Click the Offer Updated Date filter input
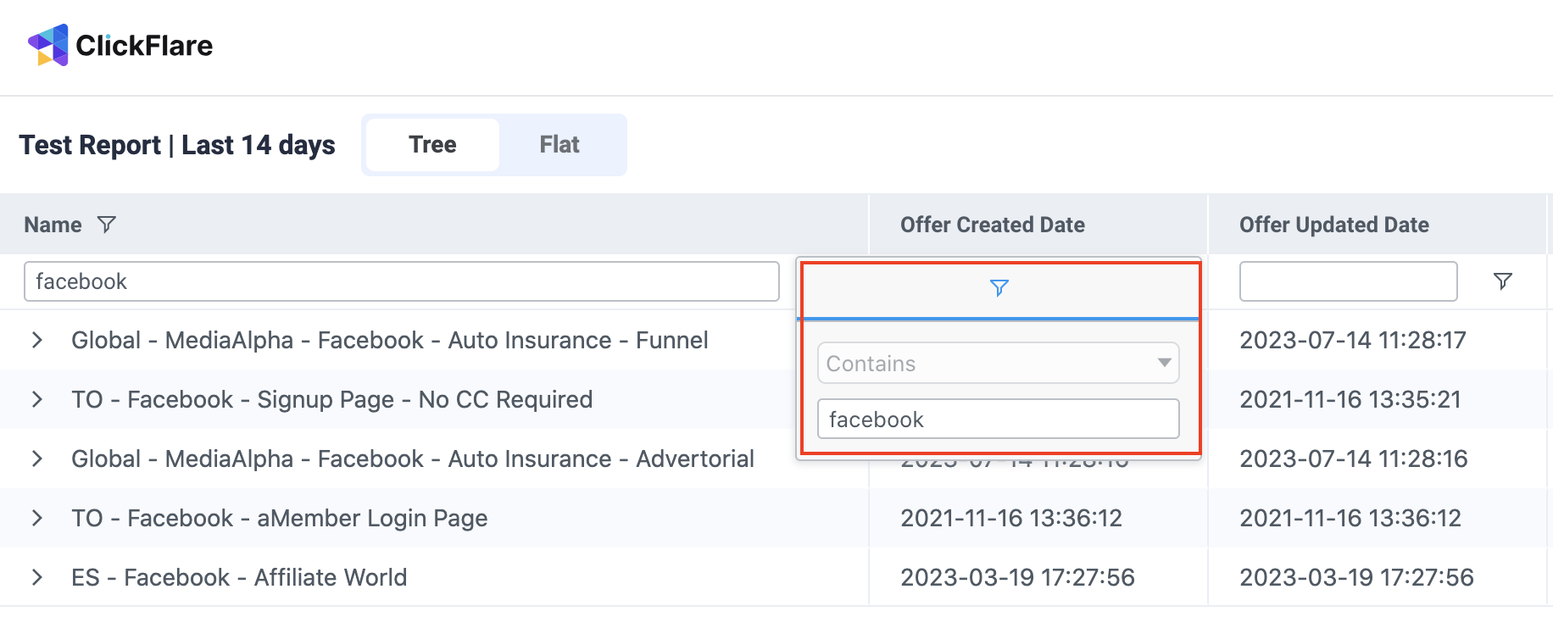The image size is (1553, 617). 1348,281
